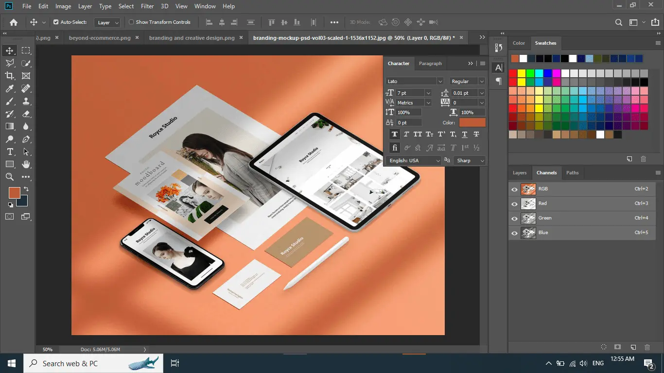Delete current channel with trash button

point(647,347)
